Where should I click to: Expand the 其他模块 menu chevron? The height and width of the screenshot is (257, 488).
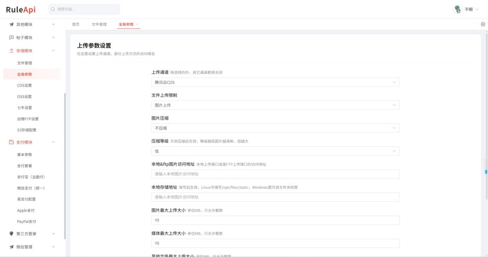pos(53,24)
